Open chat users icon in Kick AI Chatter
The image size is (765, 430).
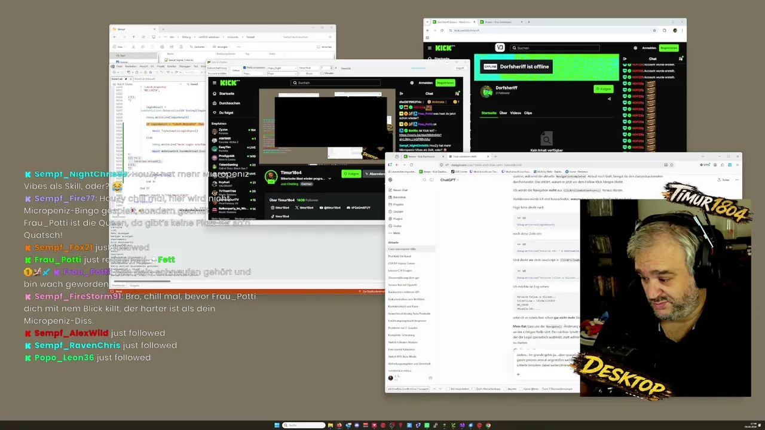pos(457,93)
